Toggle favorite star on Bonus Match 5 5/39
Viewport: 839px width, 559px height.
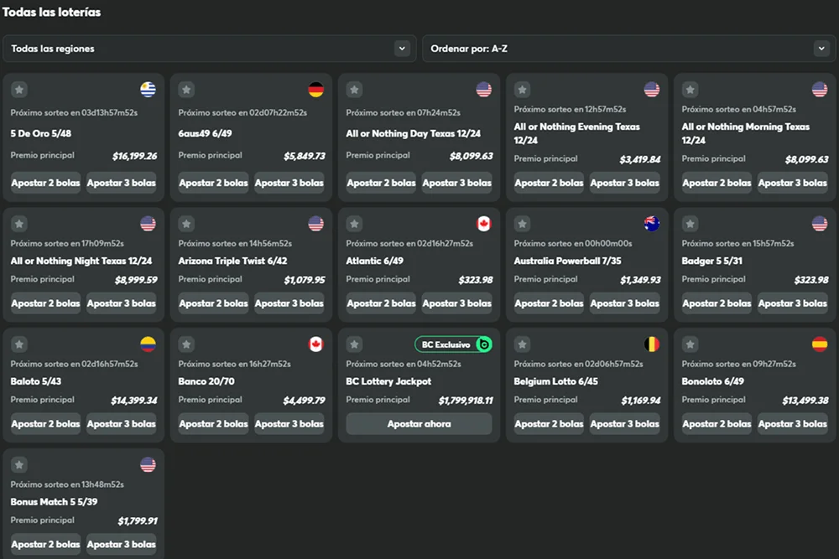19,465
